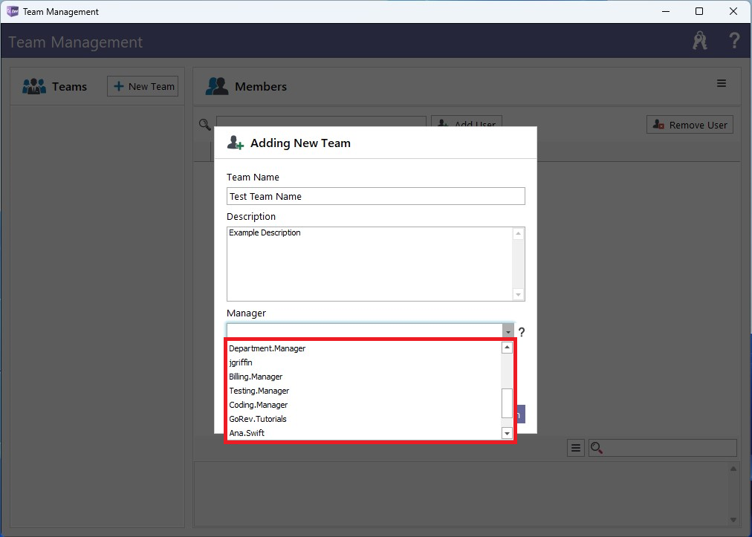
Task: Click inside the Description text area
Action: [369, 264]
